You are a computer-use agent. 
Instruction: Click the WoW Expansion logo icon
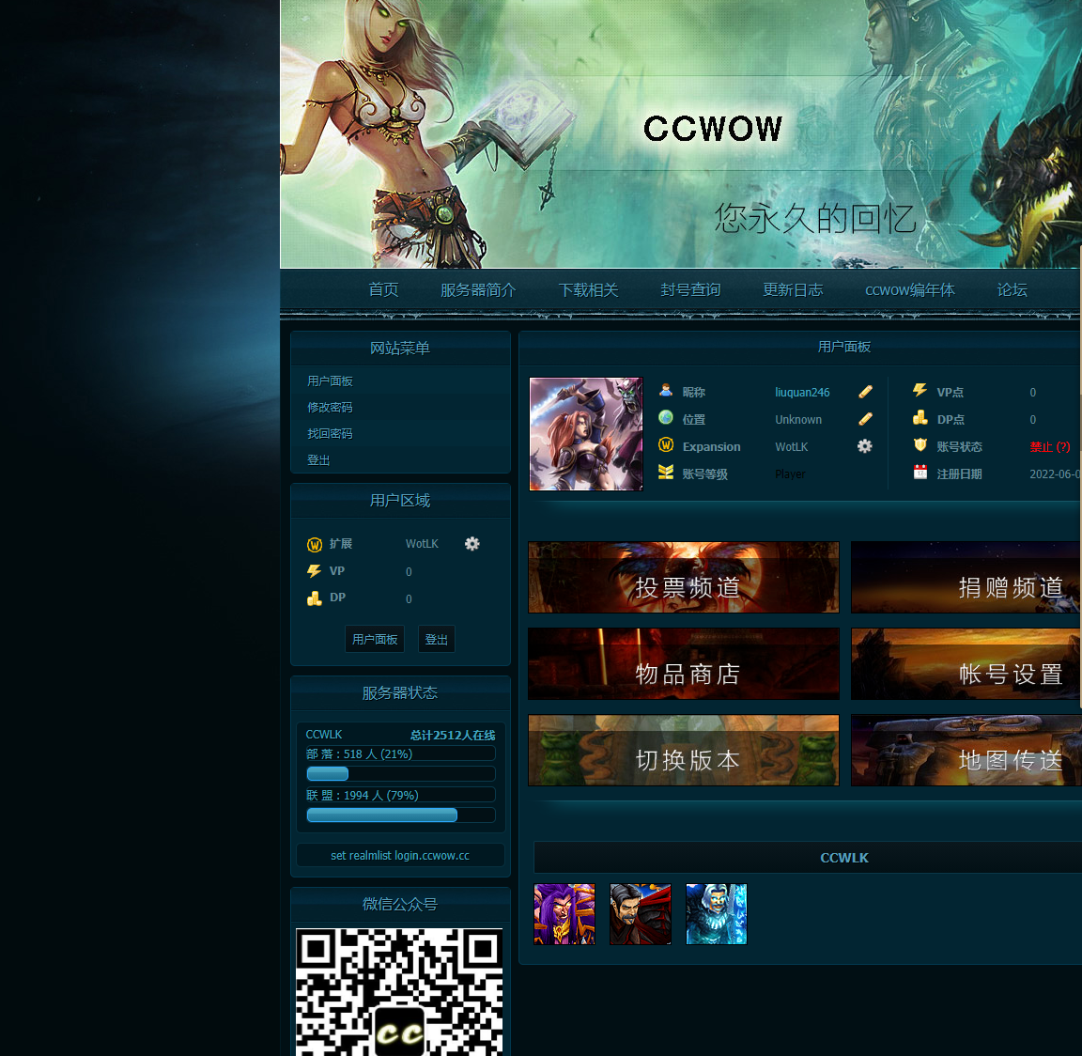(664, 446)
